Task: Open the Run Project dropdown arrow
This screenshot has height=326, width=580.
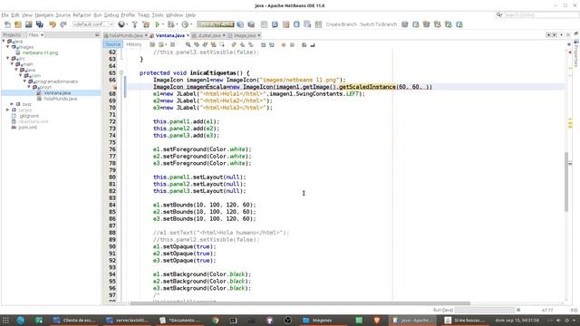Action: [163, 24]
